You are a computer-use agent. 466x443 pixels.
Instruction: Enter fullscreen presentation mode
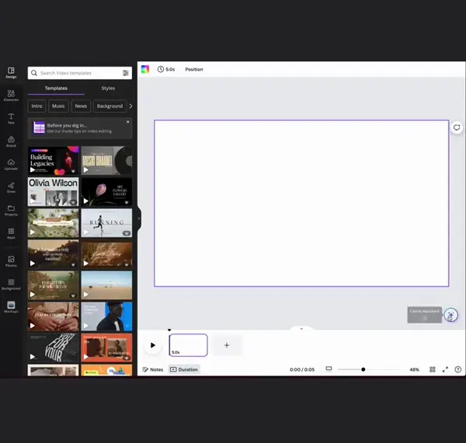tap(445, 369)
